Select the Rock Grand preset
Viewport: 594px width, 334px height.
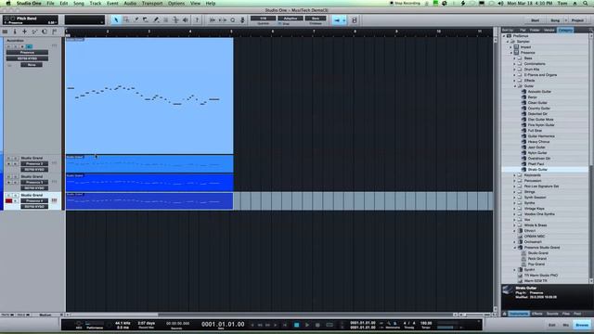coord(536,259)
